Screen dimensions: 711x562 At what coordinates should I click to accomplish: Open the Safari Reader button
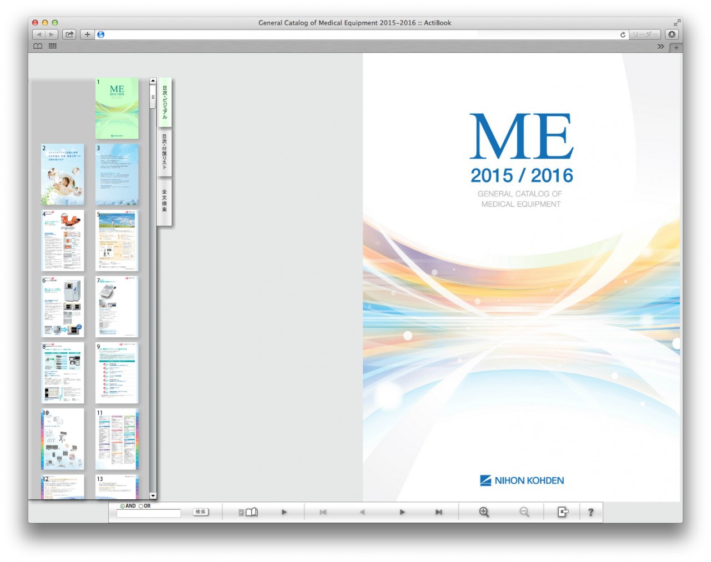coord(644,34)
